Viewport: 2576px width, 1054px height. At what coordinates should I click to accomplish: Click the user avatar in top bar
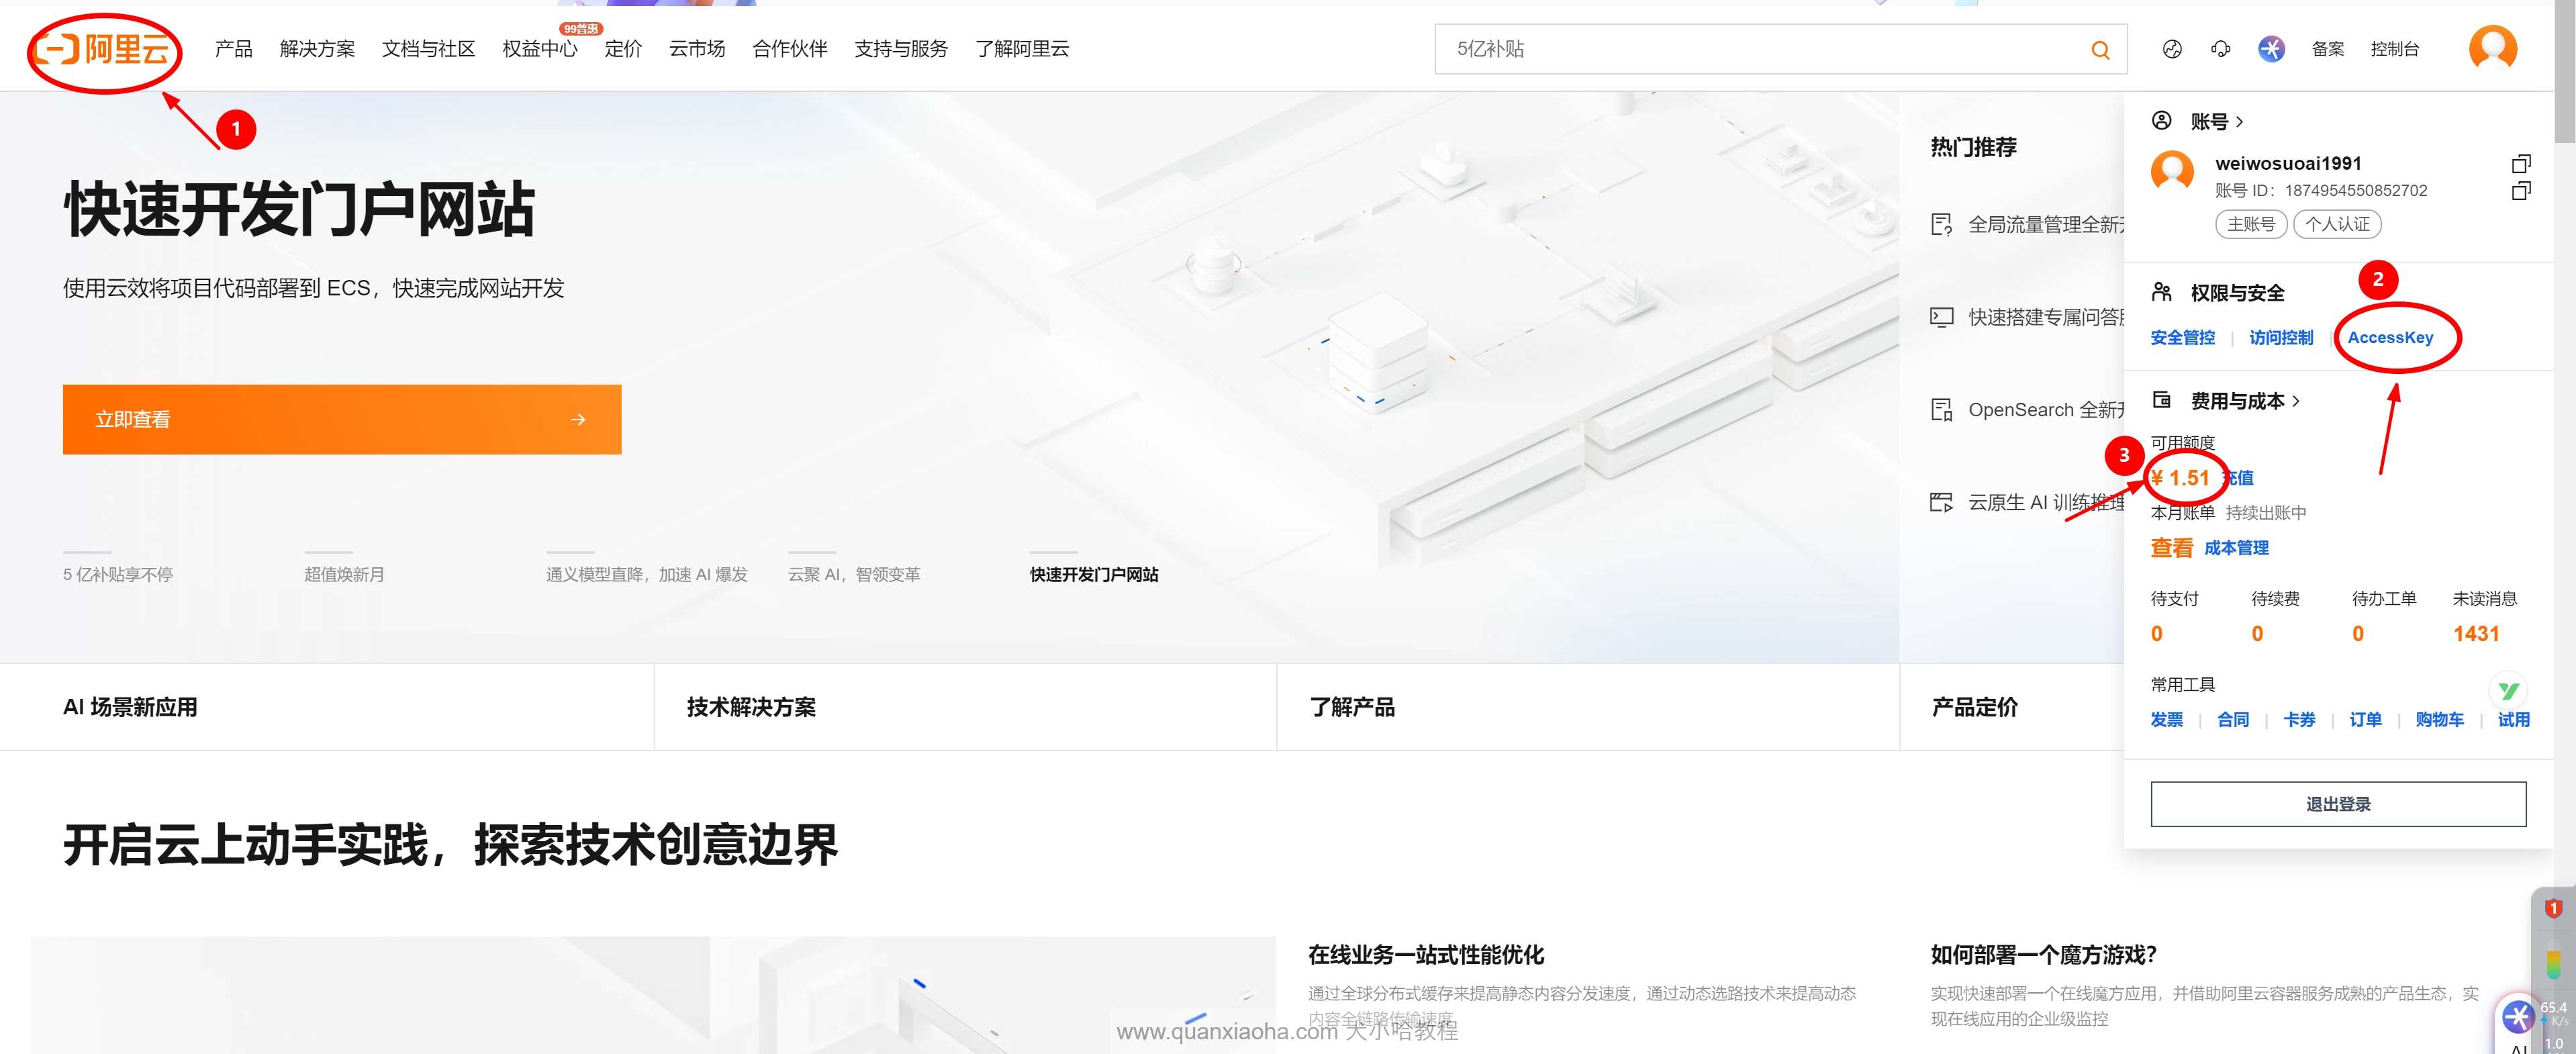[2492, 48]
